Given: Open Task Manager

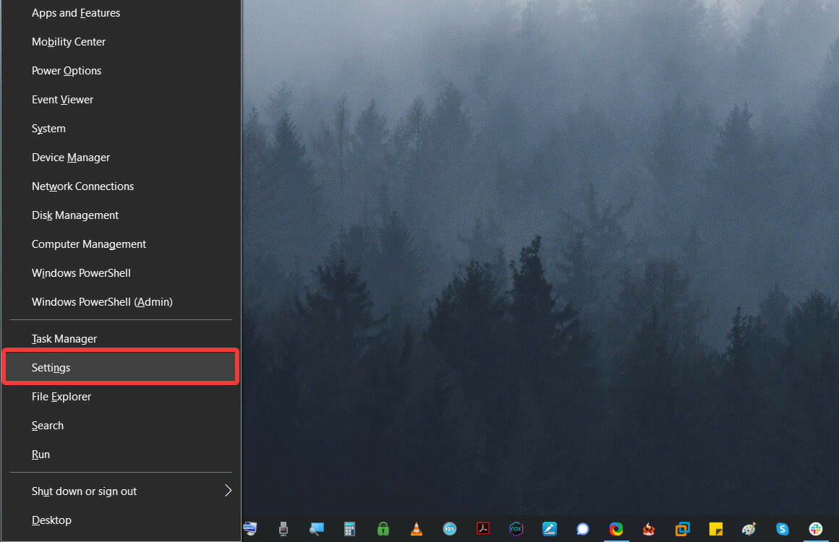Looking at the screenshot, I should pos(121,338).
